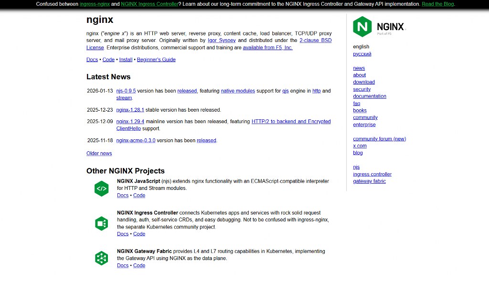489x282 pixels.
Task: View Older news
Action: tap(99, 153)
